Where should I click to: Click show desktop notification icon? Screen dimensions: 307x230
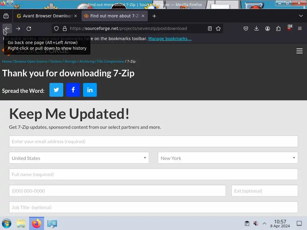(299, 223)
